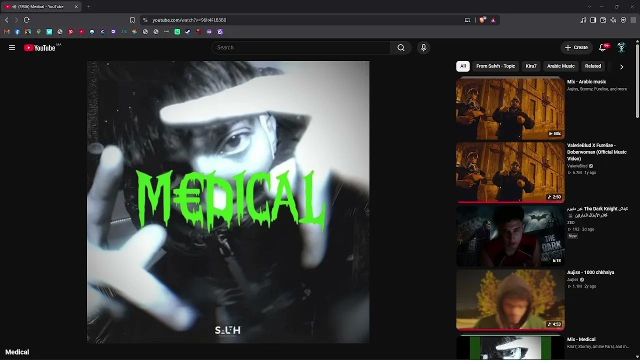Select the Related filter chip
This screenshot has height=360, width=640.
pyautogui.click(x=593, y=66)
